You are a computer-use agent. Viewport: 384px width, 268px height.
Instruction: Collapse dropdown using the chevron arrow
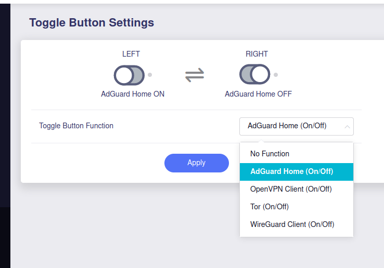click(x=347, y=127)
